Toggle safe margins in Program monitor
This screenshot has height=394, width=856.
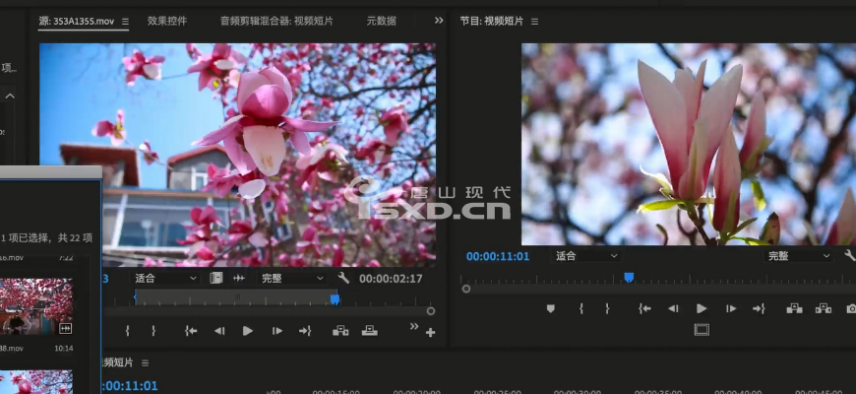[703, 330]
